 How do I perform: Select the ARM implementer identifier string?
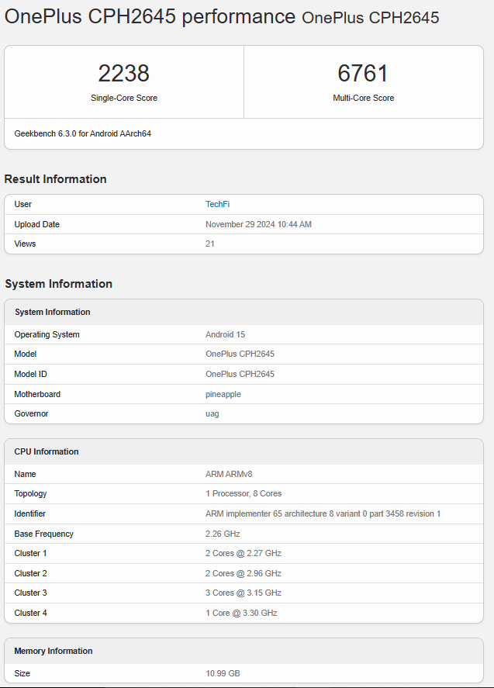tap(323, 513)
